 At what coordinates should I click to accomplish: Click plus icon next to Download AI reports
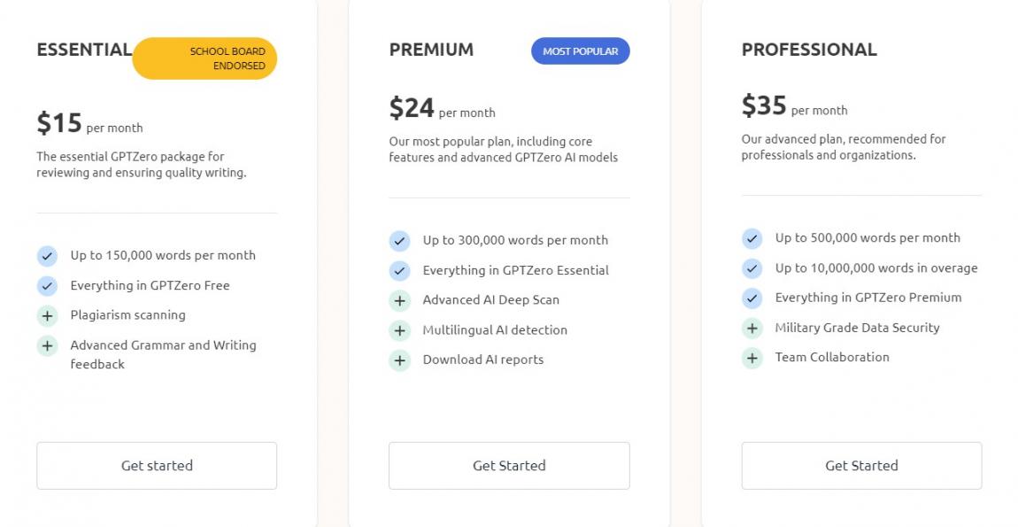point(400,360)
